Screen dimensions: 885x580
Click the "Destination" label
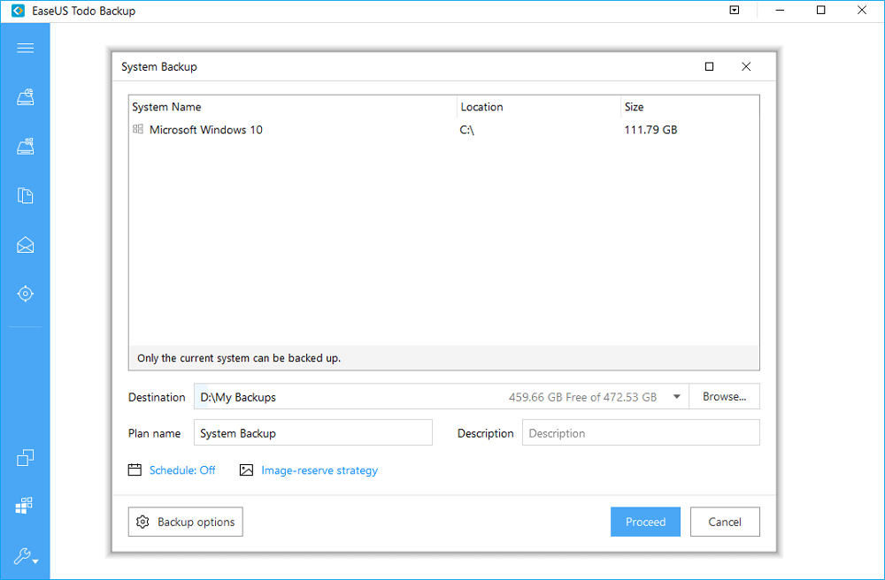pos(157,397)
